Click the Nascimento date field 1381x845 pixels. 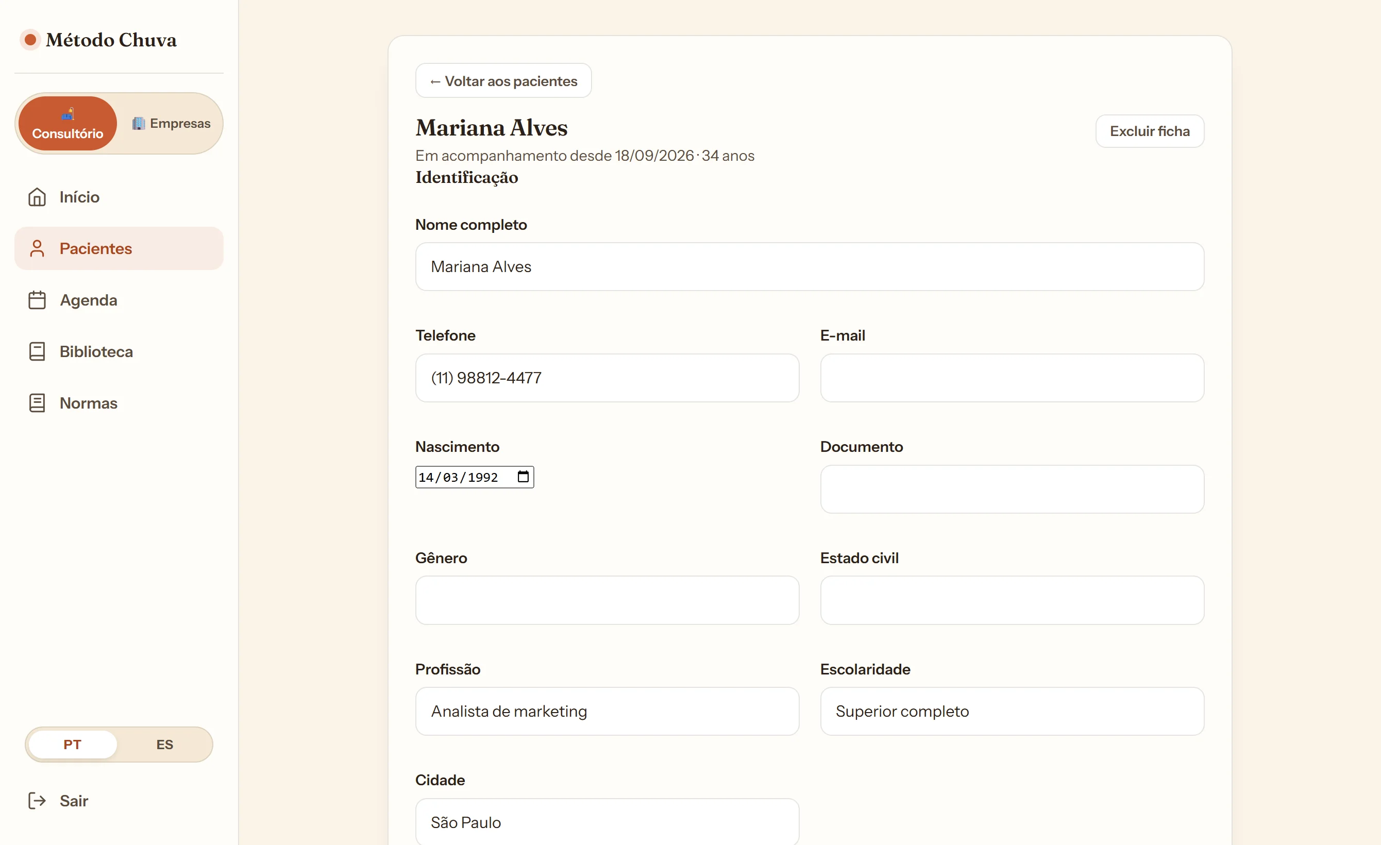pyautogui.click(x=474, y=477)
